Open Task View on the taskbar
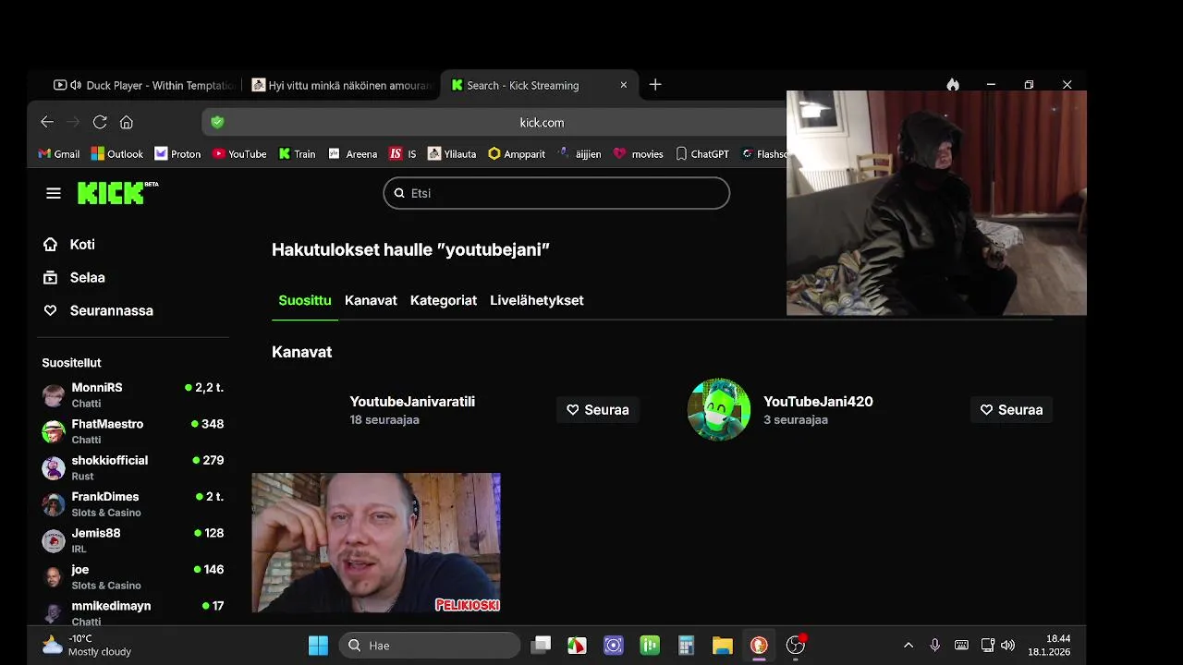Screen dimensions: 1183x665 coord(542,646)
